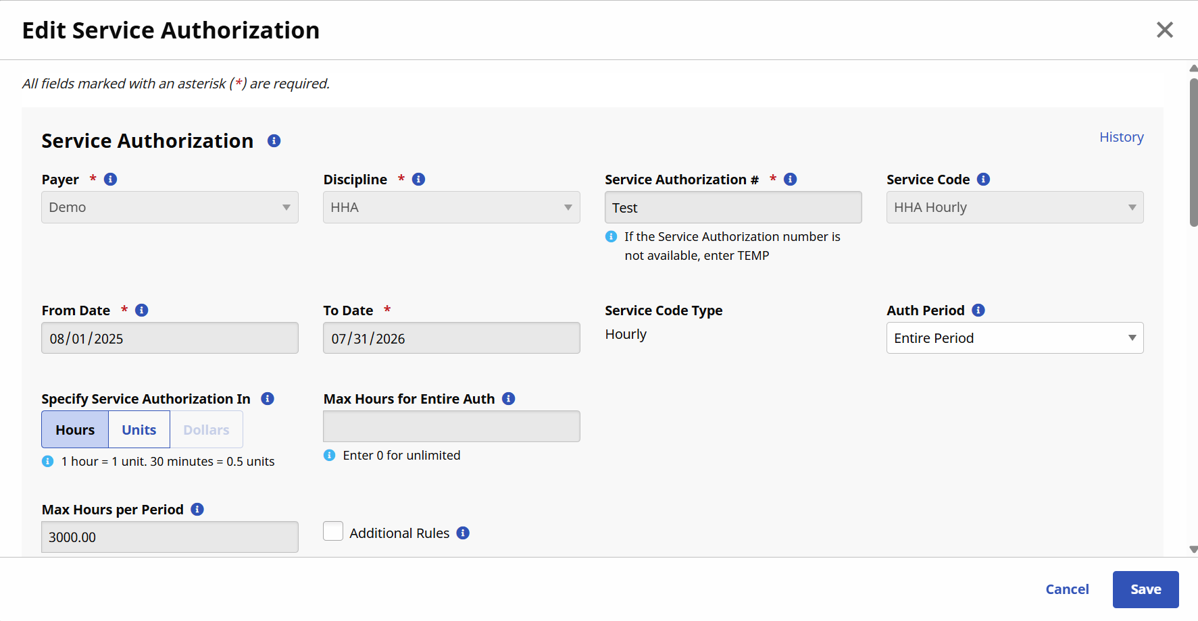
Task: Open the Discipline info tooltip icon
Action: click(x=418, y=179)
